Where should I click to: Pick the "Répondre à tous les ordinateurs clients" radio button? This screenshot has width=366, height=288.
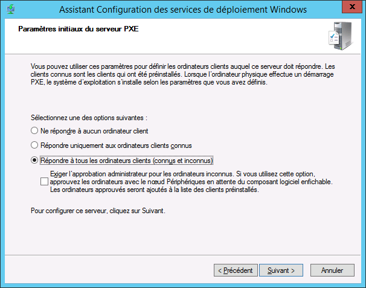(34, 161)
